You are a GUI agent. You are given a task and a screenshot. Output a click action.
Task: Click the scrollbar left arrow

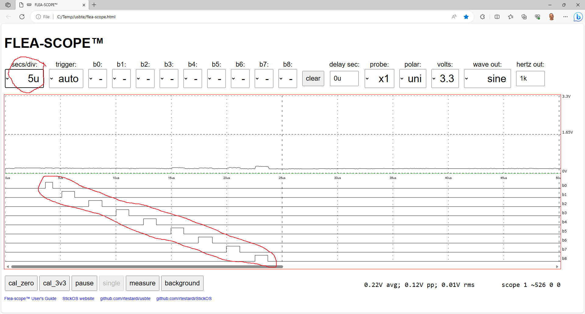click(8, 267)
